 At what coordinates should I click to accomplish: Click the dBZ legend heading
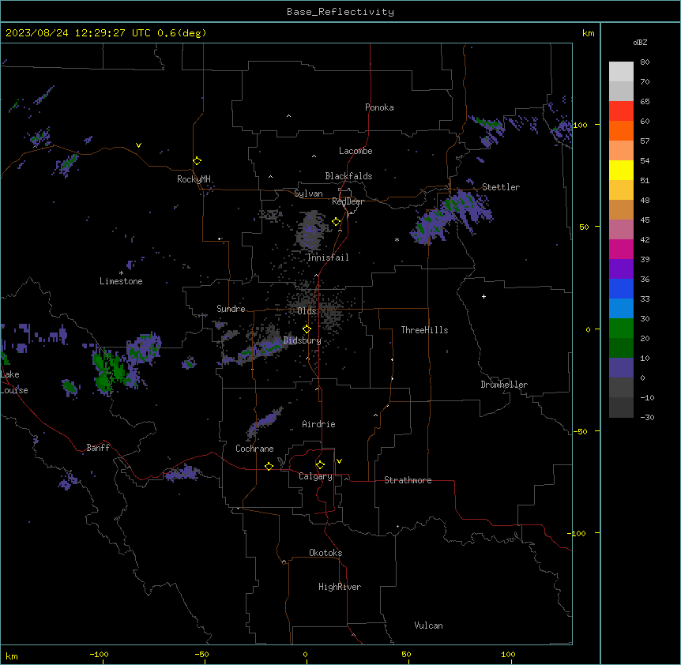pos(640,43)
